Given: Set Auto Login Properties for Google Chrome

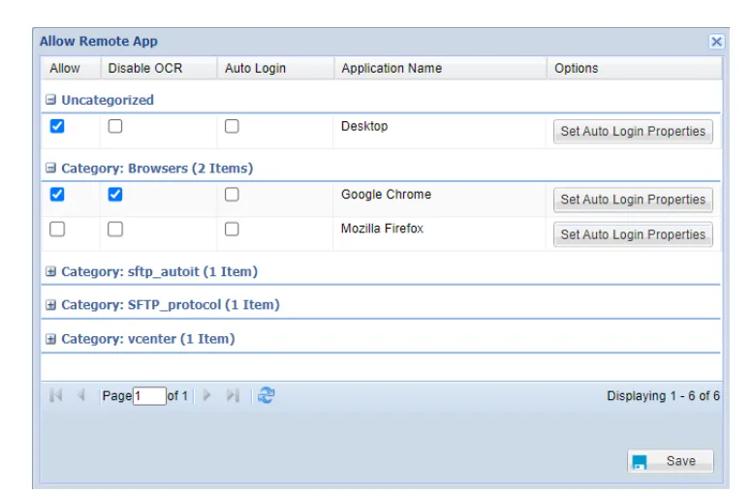Looking at the screenshot, I should click(x=633, y=200).
